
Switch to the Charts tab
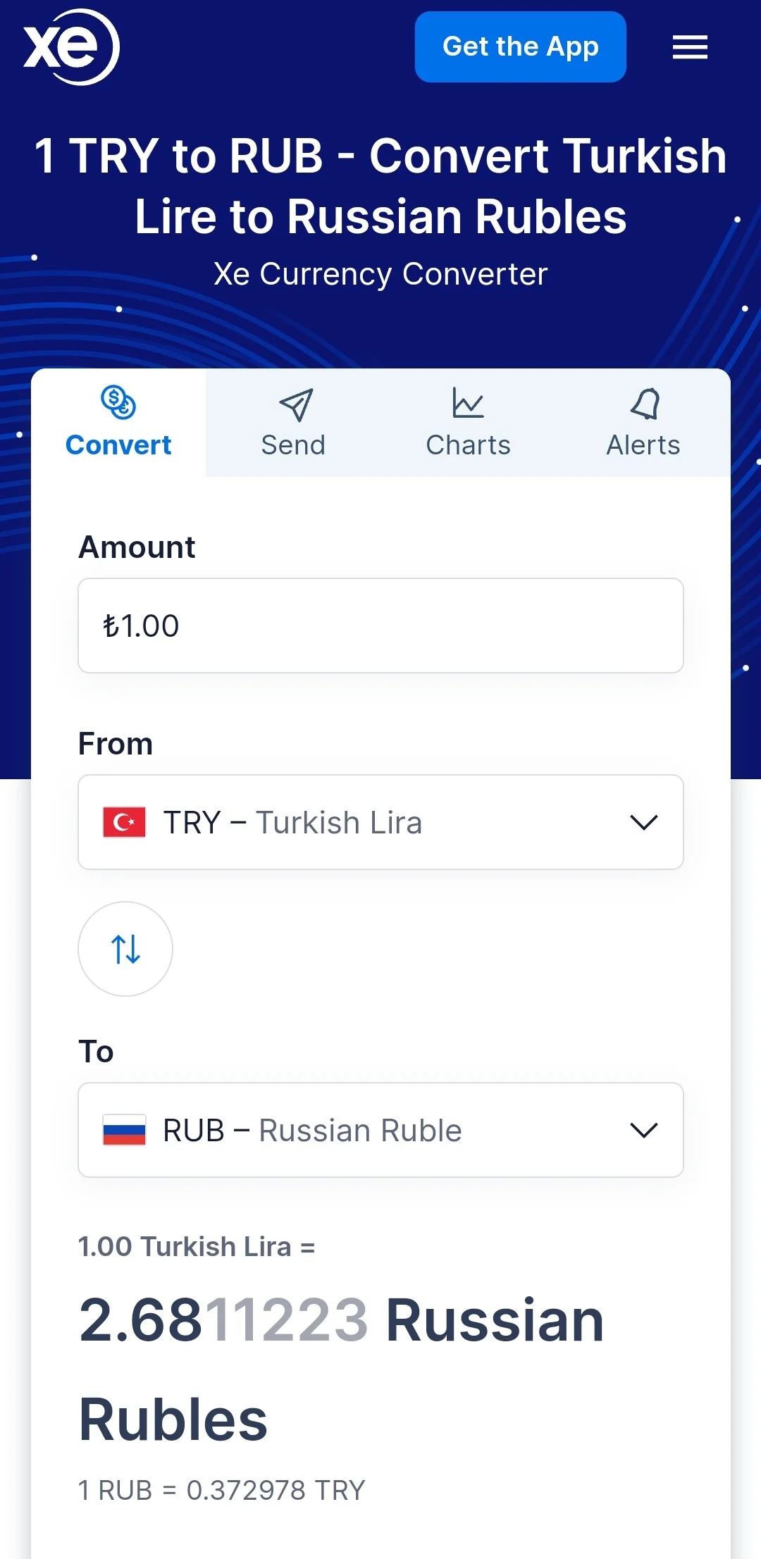point(468,423)
